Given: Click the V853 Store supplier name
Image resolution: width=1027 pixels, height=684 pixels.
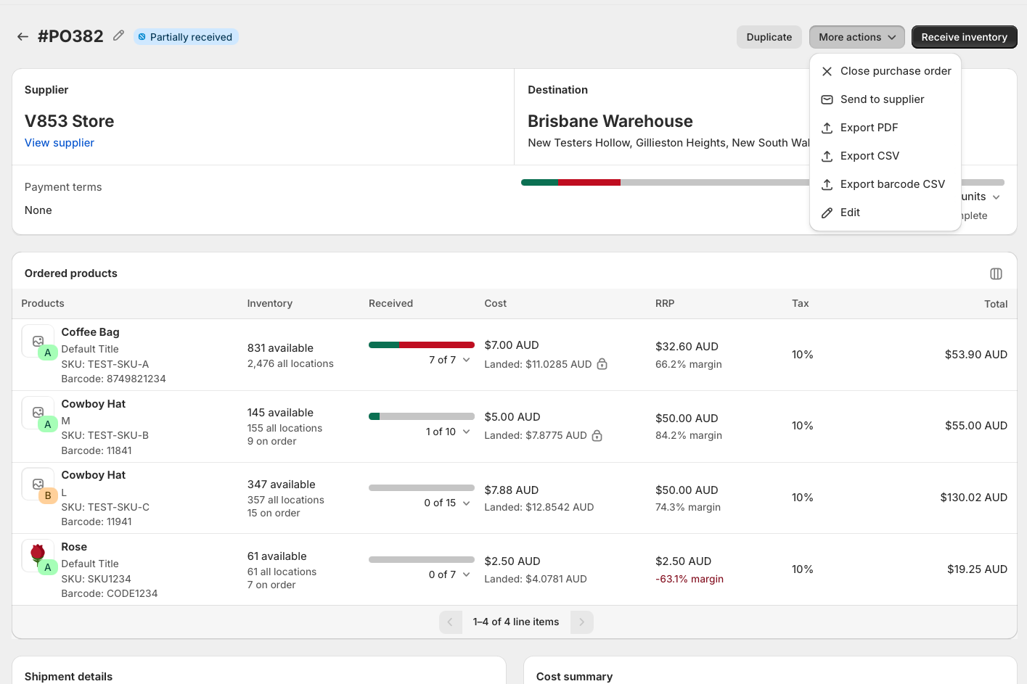Looking at the screenshot, I should point(70,121).
